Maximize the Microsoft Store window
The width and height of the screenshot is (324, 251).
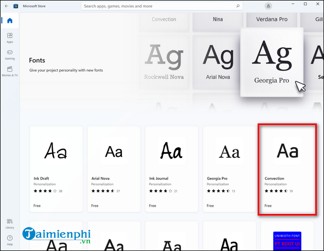(305, 4)
